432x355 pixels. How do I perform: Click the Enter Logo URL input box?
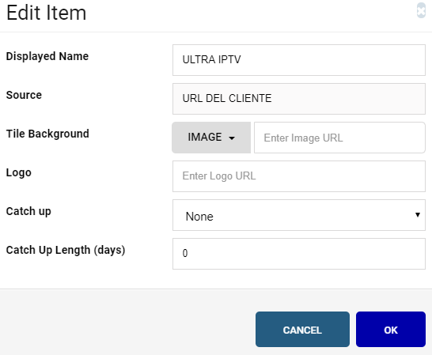[299, 176]
